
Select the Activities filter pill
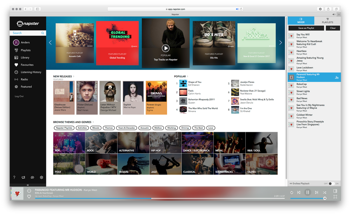(82, 128)
